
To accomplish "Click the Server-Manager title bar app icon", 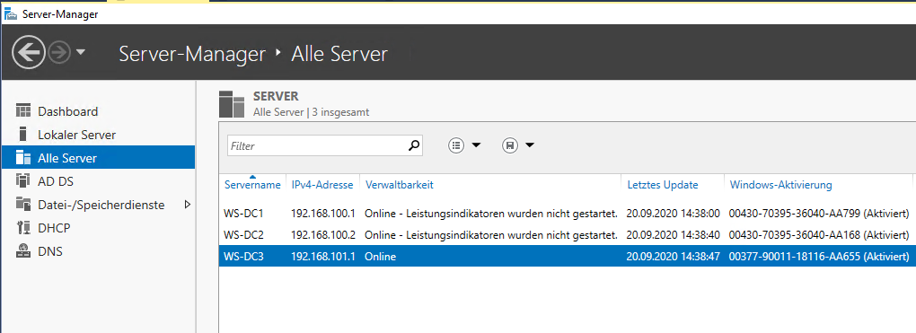I will click(10, 14).
